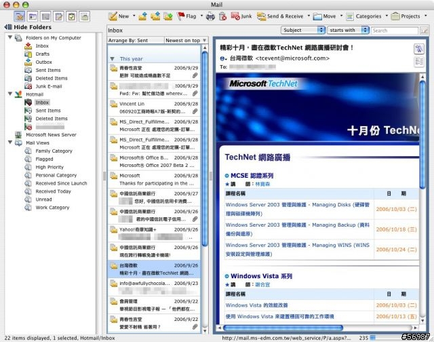Open the 'starts with' combo box
434x342 pixels.
(348, 30)
